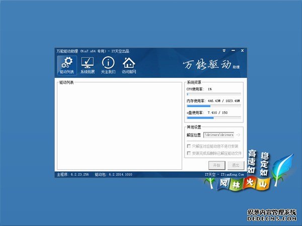
Task: Minimize the 万能驱动助理 window
Action: 233,51
